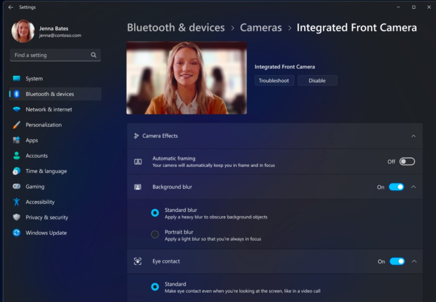Screen dimensions: 436x302
Task: Maximize the Settings window
Action: 414,7
